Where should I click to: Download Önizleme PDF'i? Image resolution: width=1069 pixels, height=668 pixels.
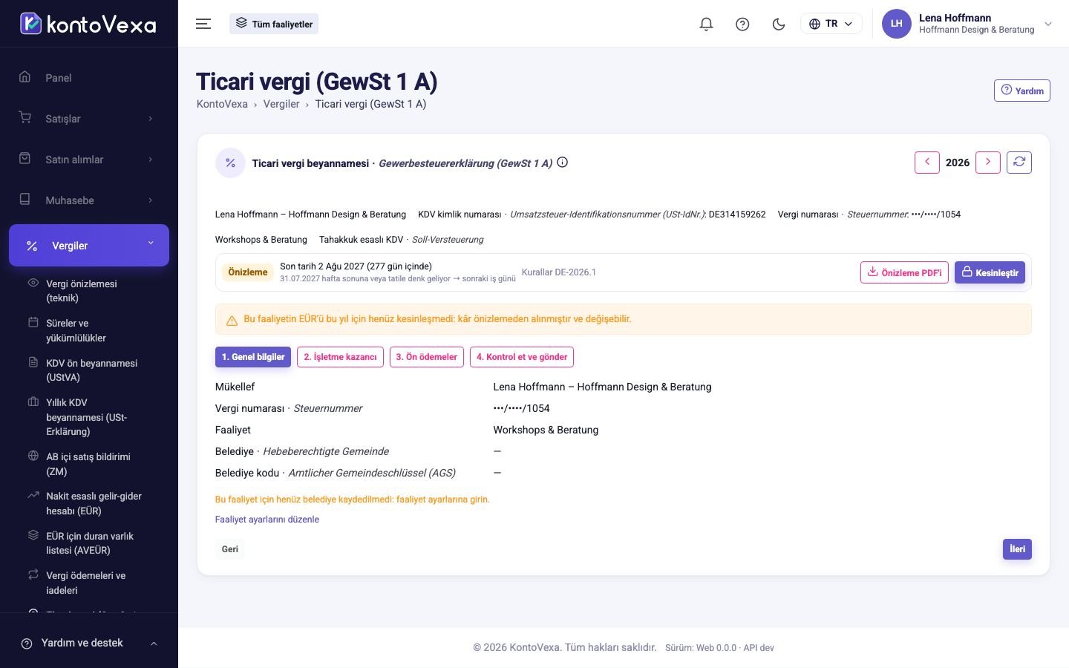click(904, 272)
